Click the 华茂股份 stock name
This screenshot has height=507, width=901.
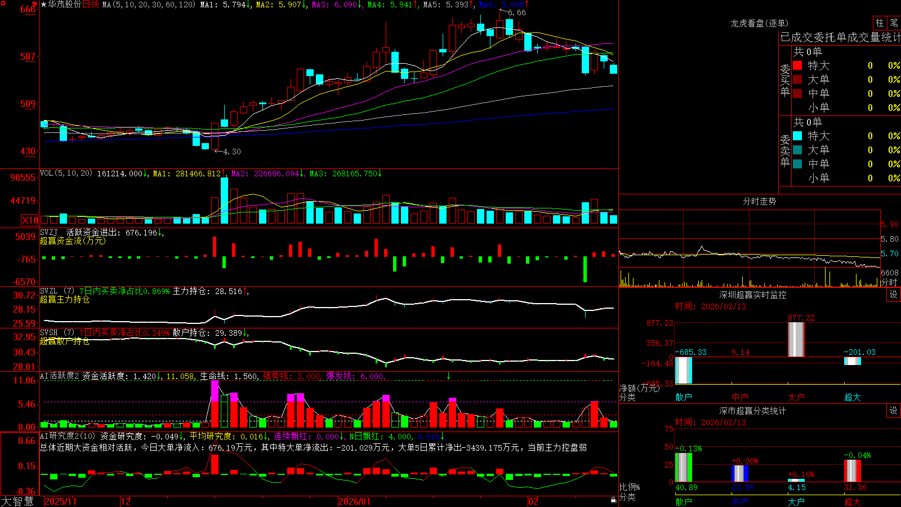click(65, 5)
